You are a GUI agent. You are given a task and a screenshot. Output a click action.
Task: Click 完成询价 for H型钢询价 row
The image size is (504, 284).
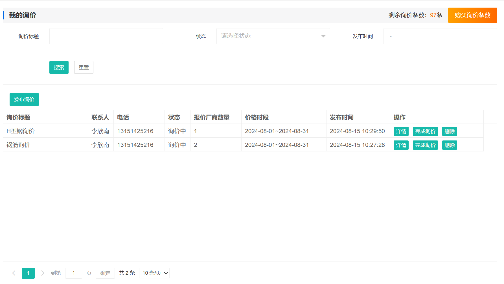pyautogui.click(x=425, y=131)
